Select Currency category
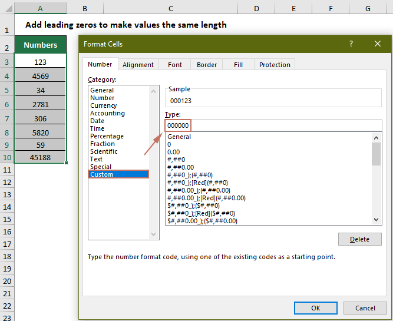393x321 pixels. point(104,105)
